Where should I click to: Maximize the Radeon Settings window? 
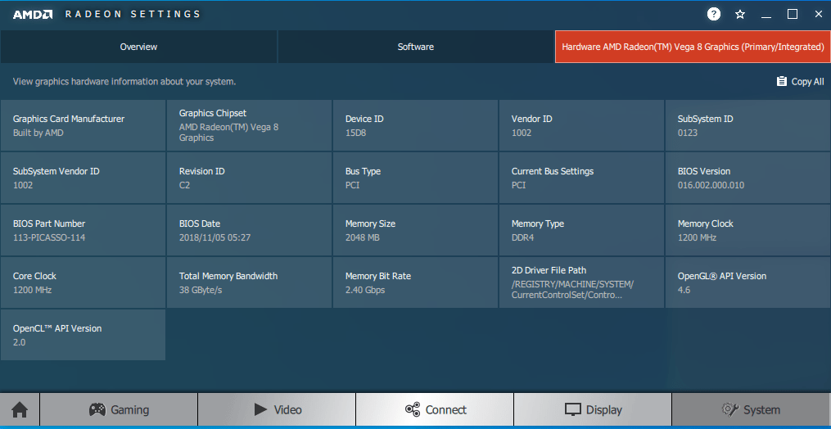tap(793, 14)
